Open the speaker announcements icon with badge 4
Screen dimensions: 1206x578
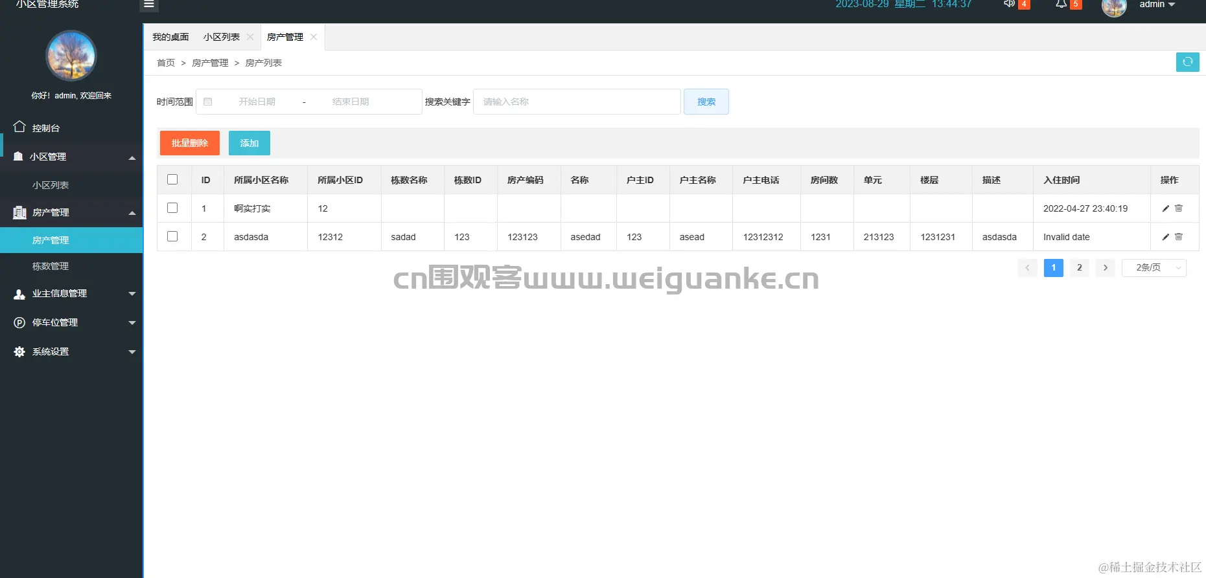(1009, 4)
